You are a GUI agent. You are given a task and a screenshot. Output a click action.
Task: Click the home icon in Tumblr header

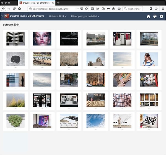(x=148, y=16)
